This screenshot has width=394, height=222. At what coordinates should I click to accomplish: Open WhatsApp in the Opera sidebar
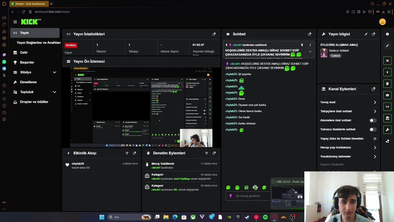click(4, 62)
